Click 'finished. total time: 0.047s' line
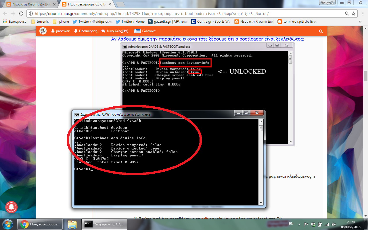Screen dimensions: 368x230 (x=106, y=162)
